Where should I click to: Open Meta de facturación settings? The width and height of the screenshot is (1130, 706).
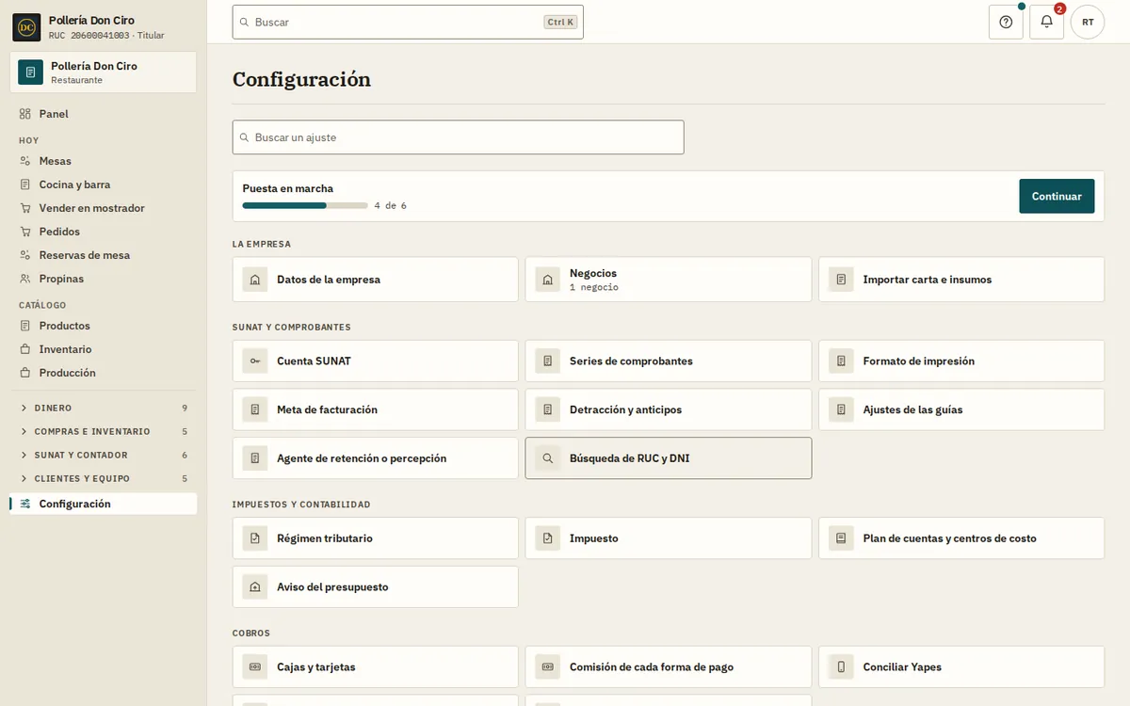[376, 409]
